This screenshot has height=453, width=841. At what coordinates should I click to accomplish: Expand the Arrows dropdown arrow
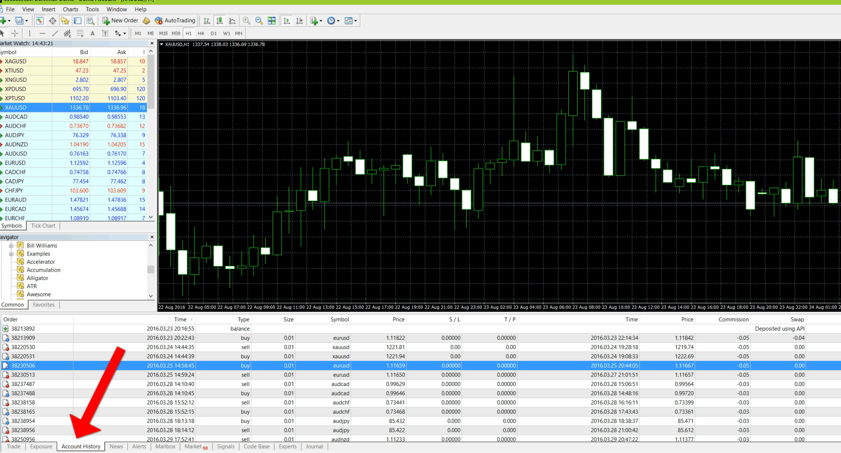pyautogui.click(x=125, y=33)
